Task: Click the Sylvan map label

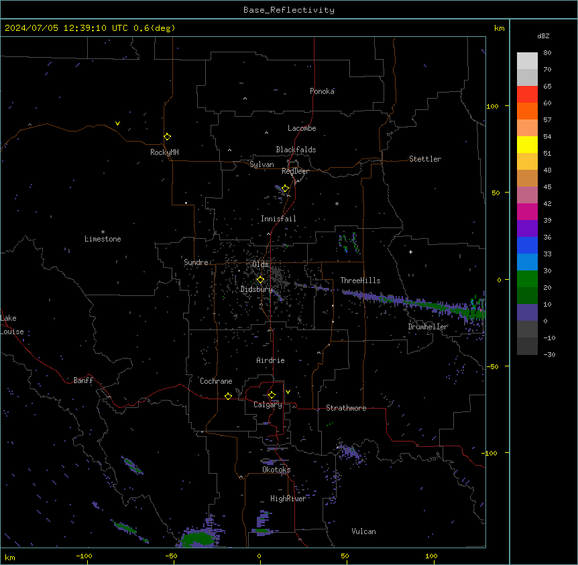Action: click(262, 164)
